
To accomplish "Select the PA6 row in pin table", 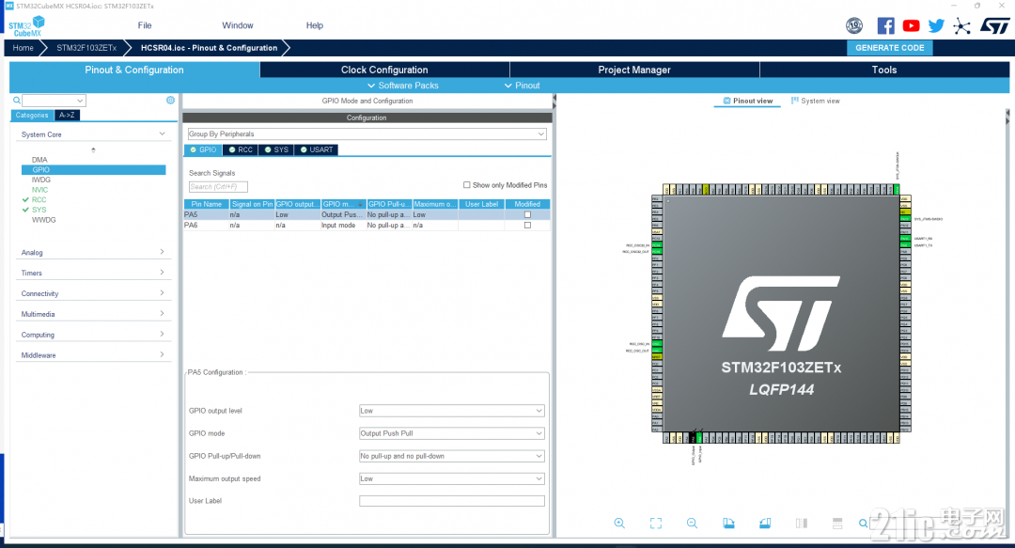I will point(367,226).
